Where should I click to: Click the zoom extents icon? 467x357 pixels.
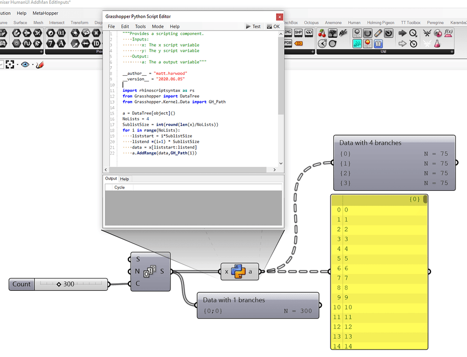(10, 64)
